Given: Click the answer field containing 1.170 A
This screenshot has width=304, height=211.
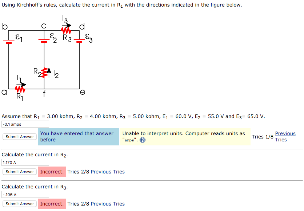Looking at the screenshot, I should (25, 162).
